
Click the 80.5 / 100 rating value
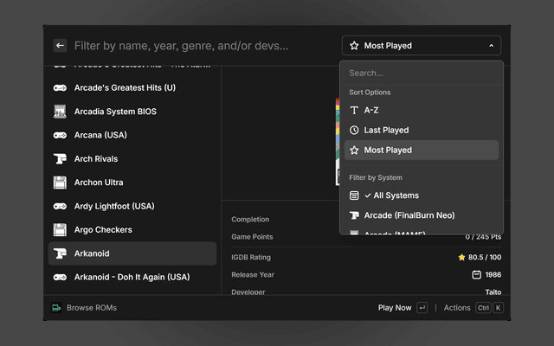pyautogui.click(x=485, y=257)
